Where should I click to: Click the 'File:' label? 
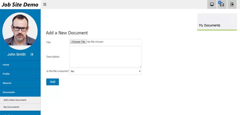tap(49, 42)
